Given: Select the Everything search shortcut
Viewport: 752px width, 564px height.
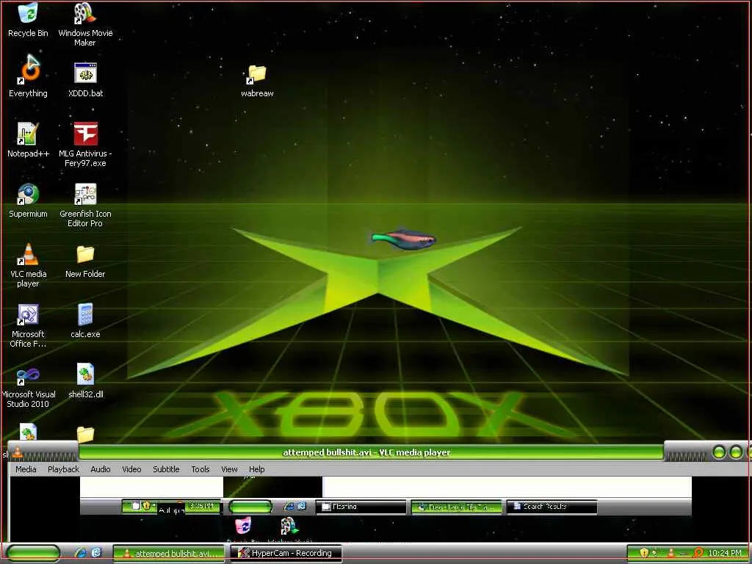Looking at the screenshot, I should point(28,76).
